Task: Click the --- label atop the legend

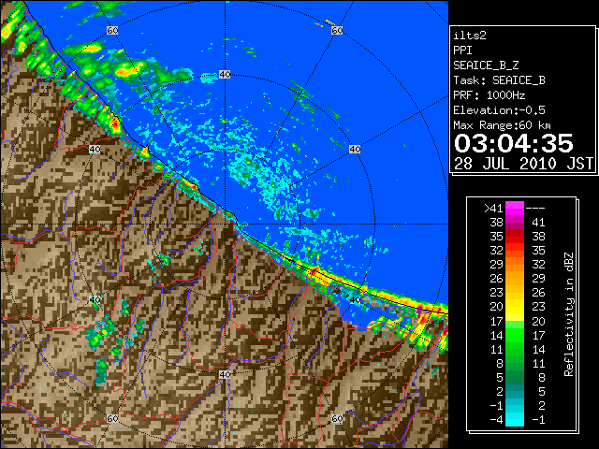Action: coord(535,209)
